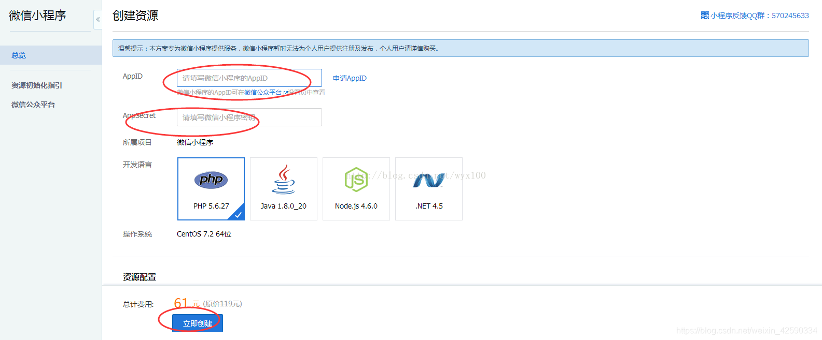The width and height of the screenshot is (822, 340).
Task: Click the 总计费用 label
Action: (x=138, y=304)
